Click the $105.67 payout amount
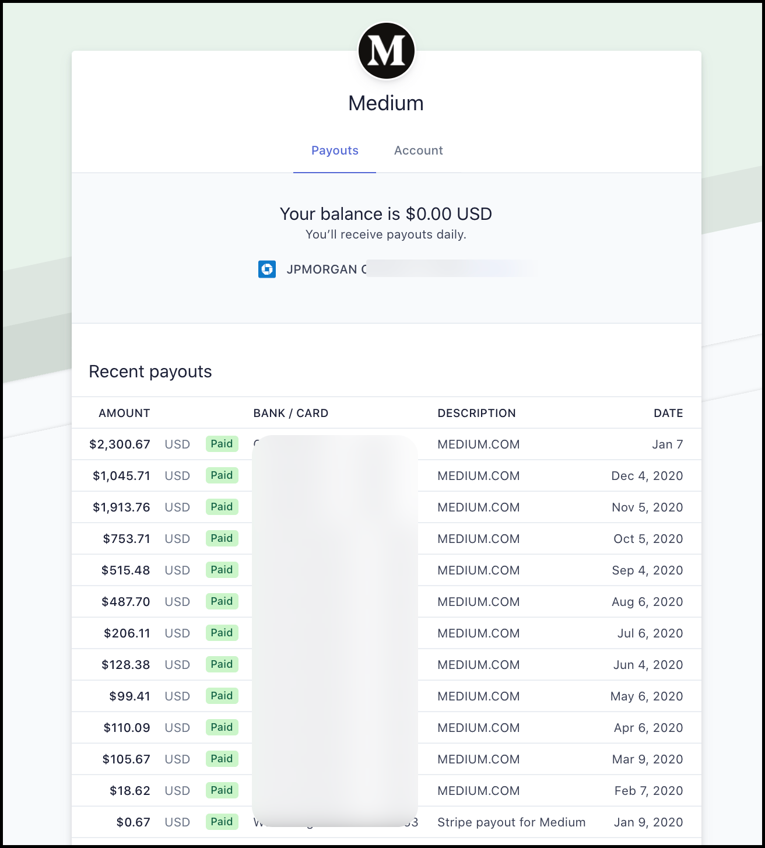 pos(127,759)
